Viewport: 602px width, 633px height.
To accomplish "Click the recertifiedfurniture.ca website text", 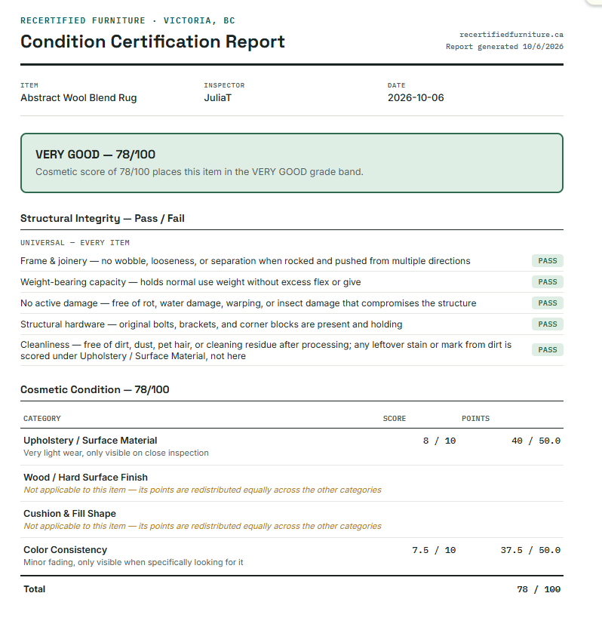I will click(511, 35).
